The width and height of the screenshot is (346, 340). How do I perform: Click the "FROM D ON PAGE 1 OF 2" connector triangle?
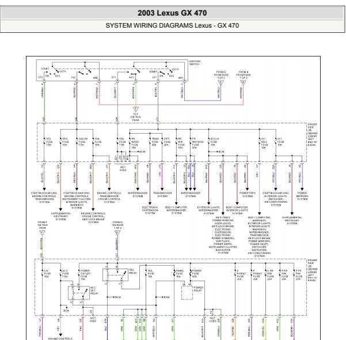coord(117,233)
